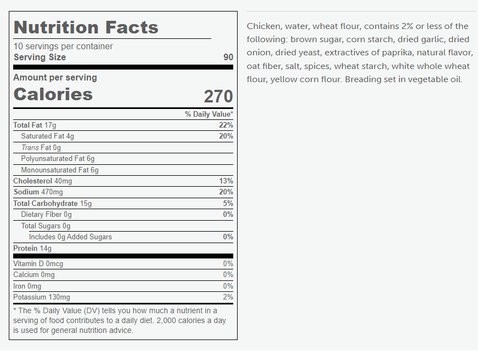This screenshot has width=478, height=351.
Task: Click the Vitamin D 0mcg row
Action: click(x=123, y=264)
